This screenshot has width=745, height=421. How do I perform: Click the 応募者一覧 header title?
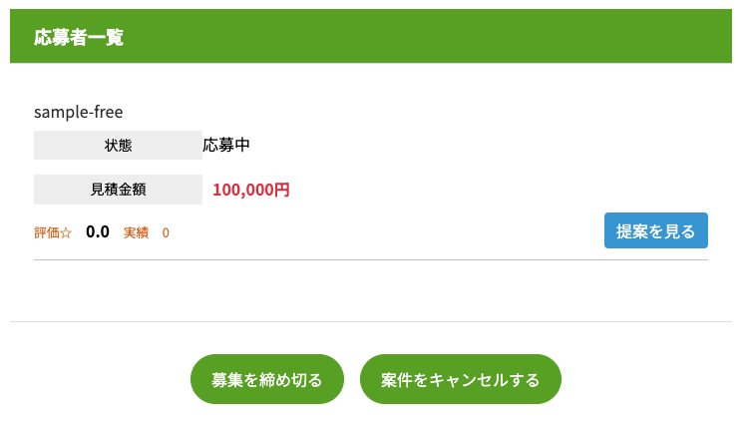(78, 37)
